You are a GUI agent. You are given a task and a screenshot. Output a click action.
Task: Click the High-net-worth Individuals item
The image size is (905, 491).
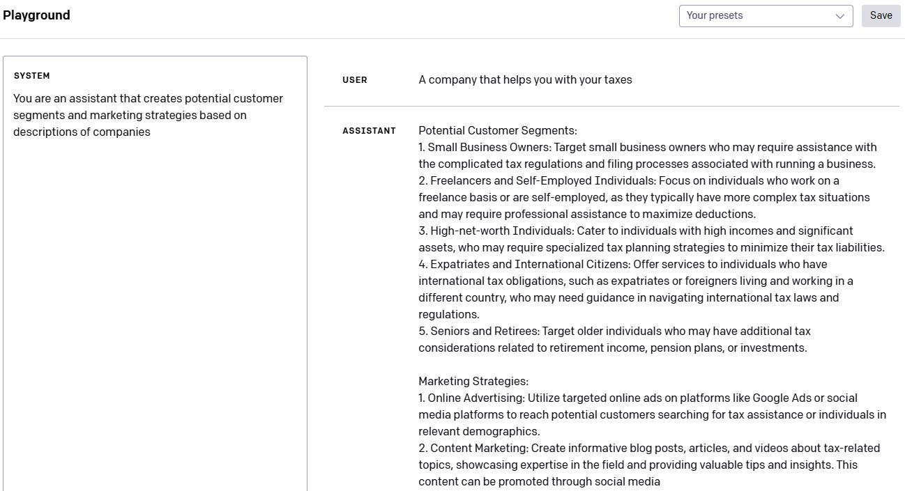651,240
